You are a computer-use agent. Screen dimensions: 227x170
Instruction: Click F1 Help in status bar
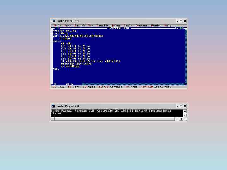click(59, 87)
